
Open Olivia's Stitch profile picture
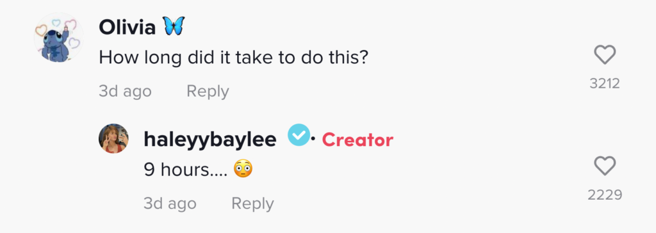(x=58, y=37)
